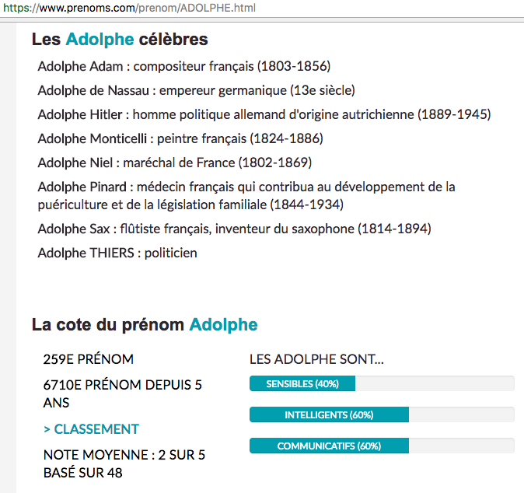
Task: Click the Adolphe Hitler list entry
Action: pyautogui.click(x=264, y=114)
